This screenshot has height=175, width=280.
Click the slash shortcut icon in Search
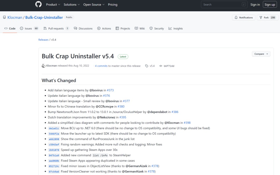(243, 4)
